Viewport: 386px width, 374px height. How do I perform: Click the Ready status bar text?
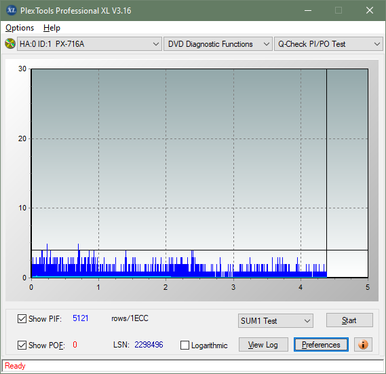coord(15,366)
